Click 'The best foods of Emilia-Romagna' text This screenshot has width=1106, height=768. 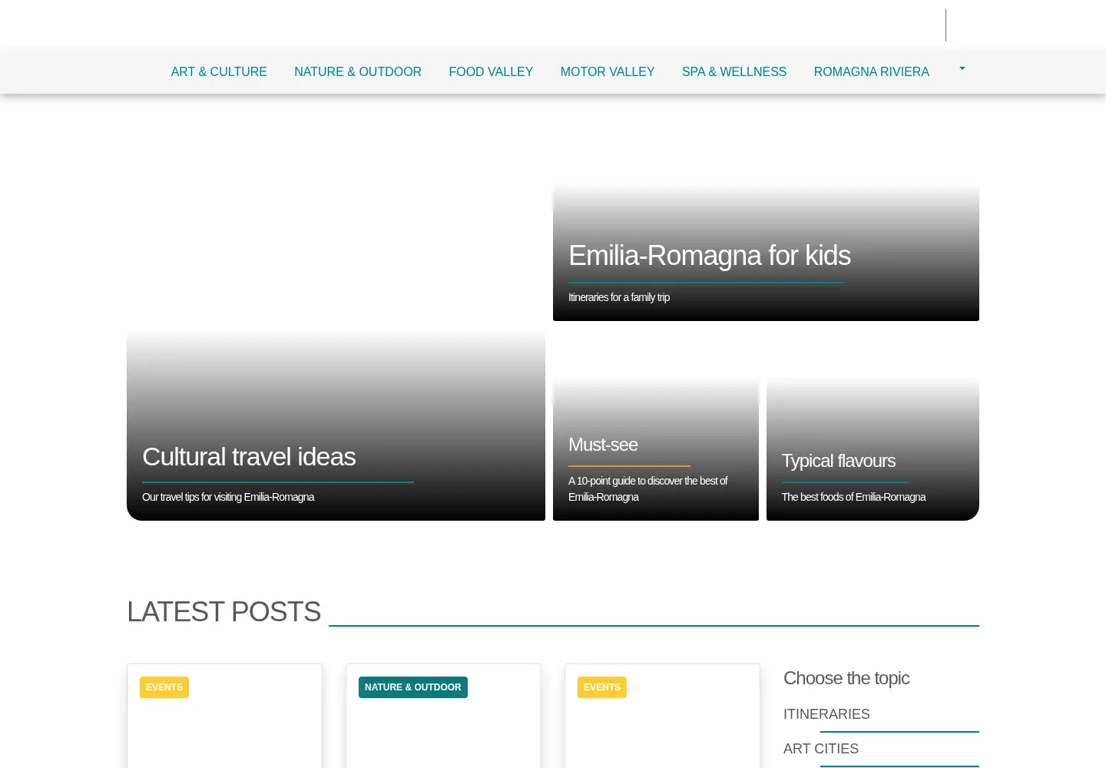click(x=853, y=497)
